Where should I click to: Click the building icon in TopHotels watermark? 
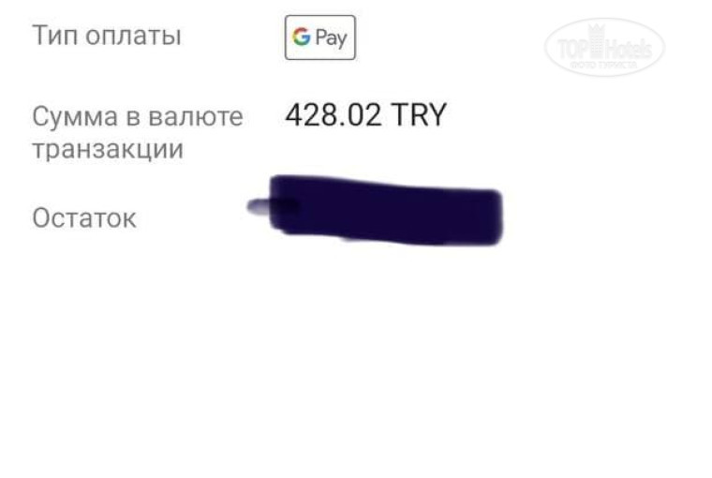597,41
